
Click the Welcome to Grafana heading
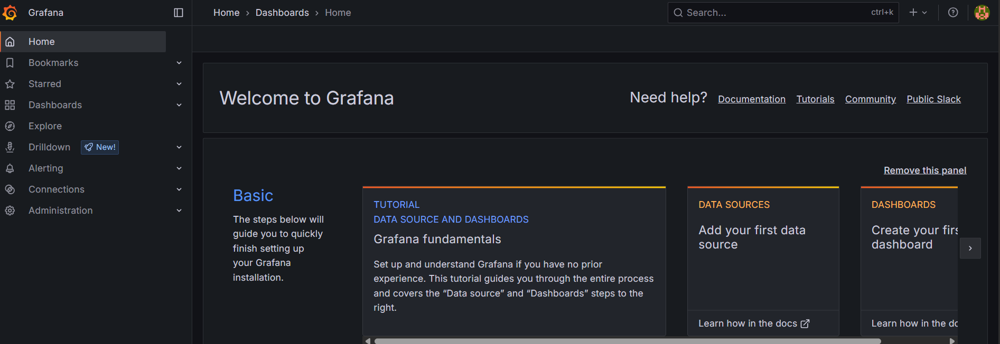pos(307,98)
